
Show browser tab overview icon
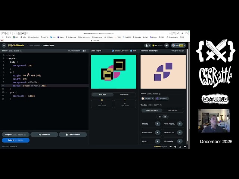(187, 33)
